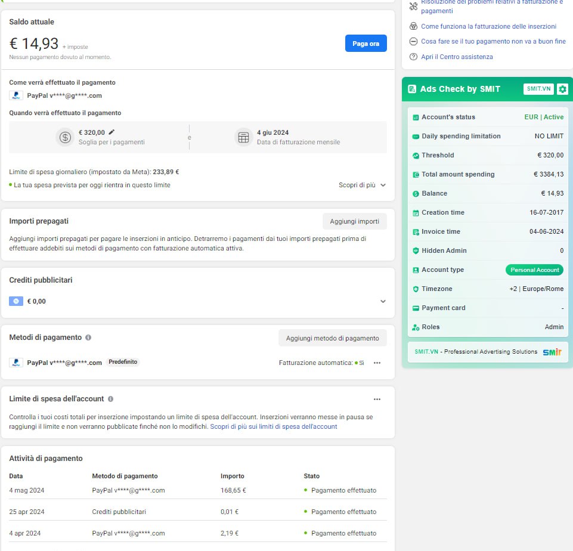Expand Scopri di più daily limit details
Viewport: 573px width, 551px height.
(362, 185)
